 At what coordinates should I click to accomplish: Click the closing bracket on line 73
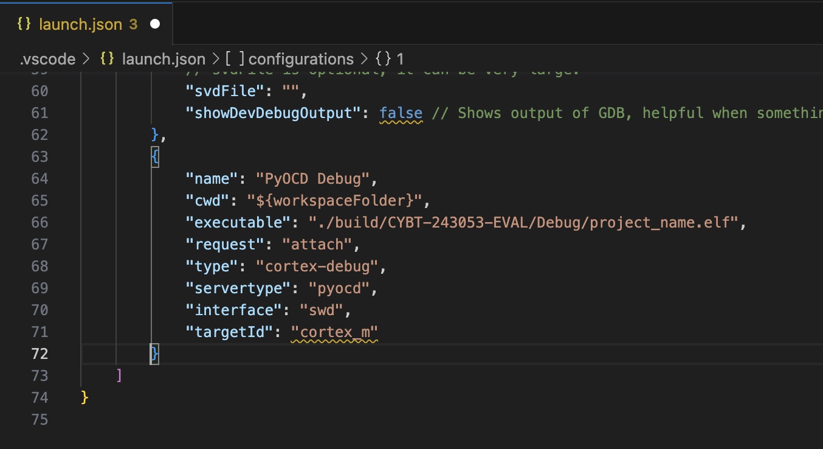click(x=119, y=376)
